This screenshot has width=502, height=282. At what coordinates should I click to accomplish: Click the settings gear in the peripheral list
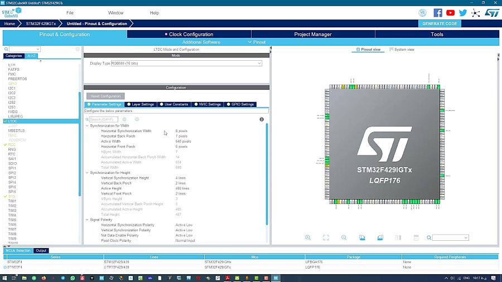[x=78, y=49]
